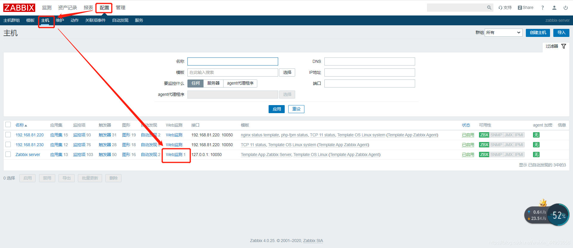Click JMX badge for 192.168.81.230
This screenshot has height=248, width=573.
(x=509, y=145)
